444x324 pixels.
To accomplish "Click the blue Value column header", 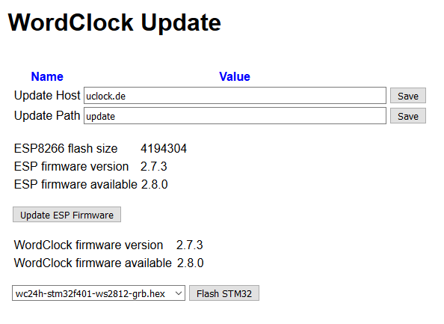I will tap(235, 76).
